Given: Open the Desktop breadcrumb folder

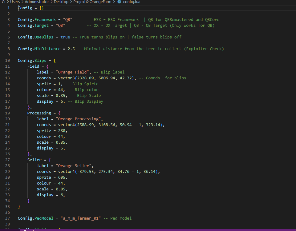Looking at the screenshot, I should [x=61, y=2].
